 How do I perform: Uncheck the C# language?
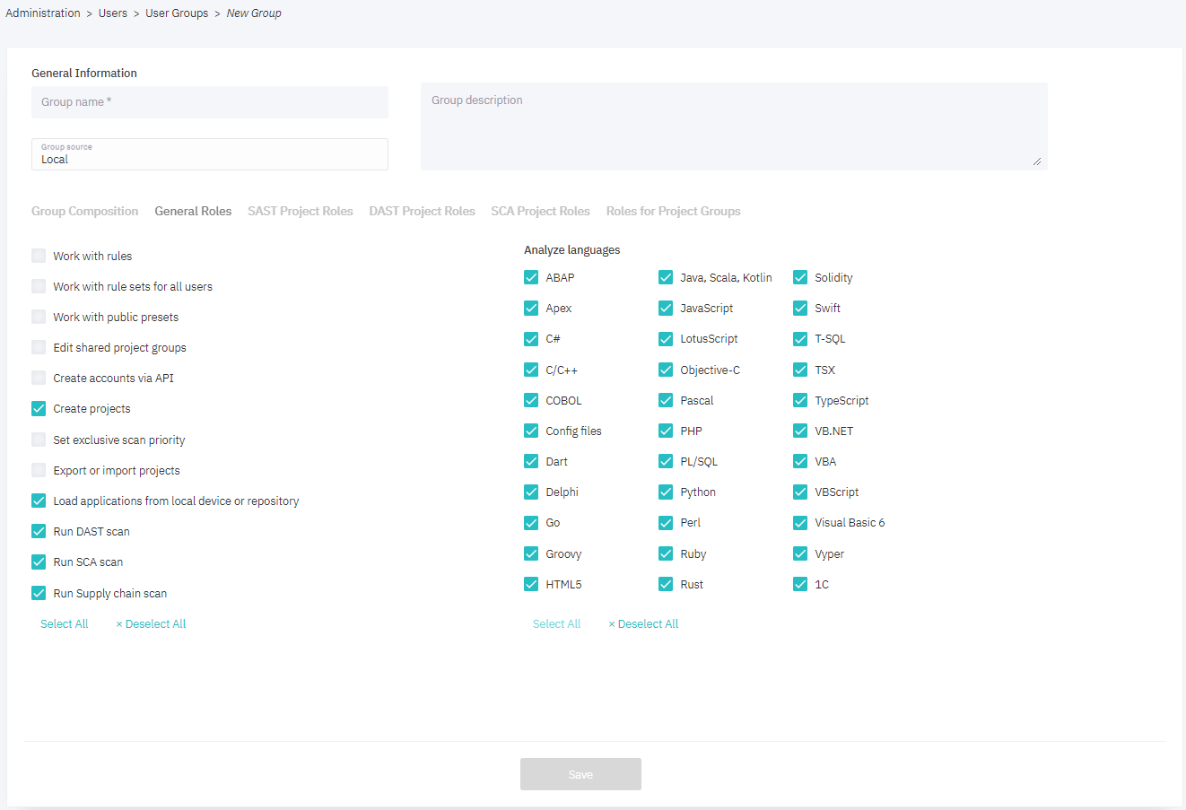pos(531,338)
